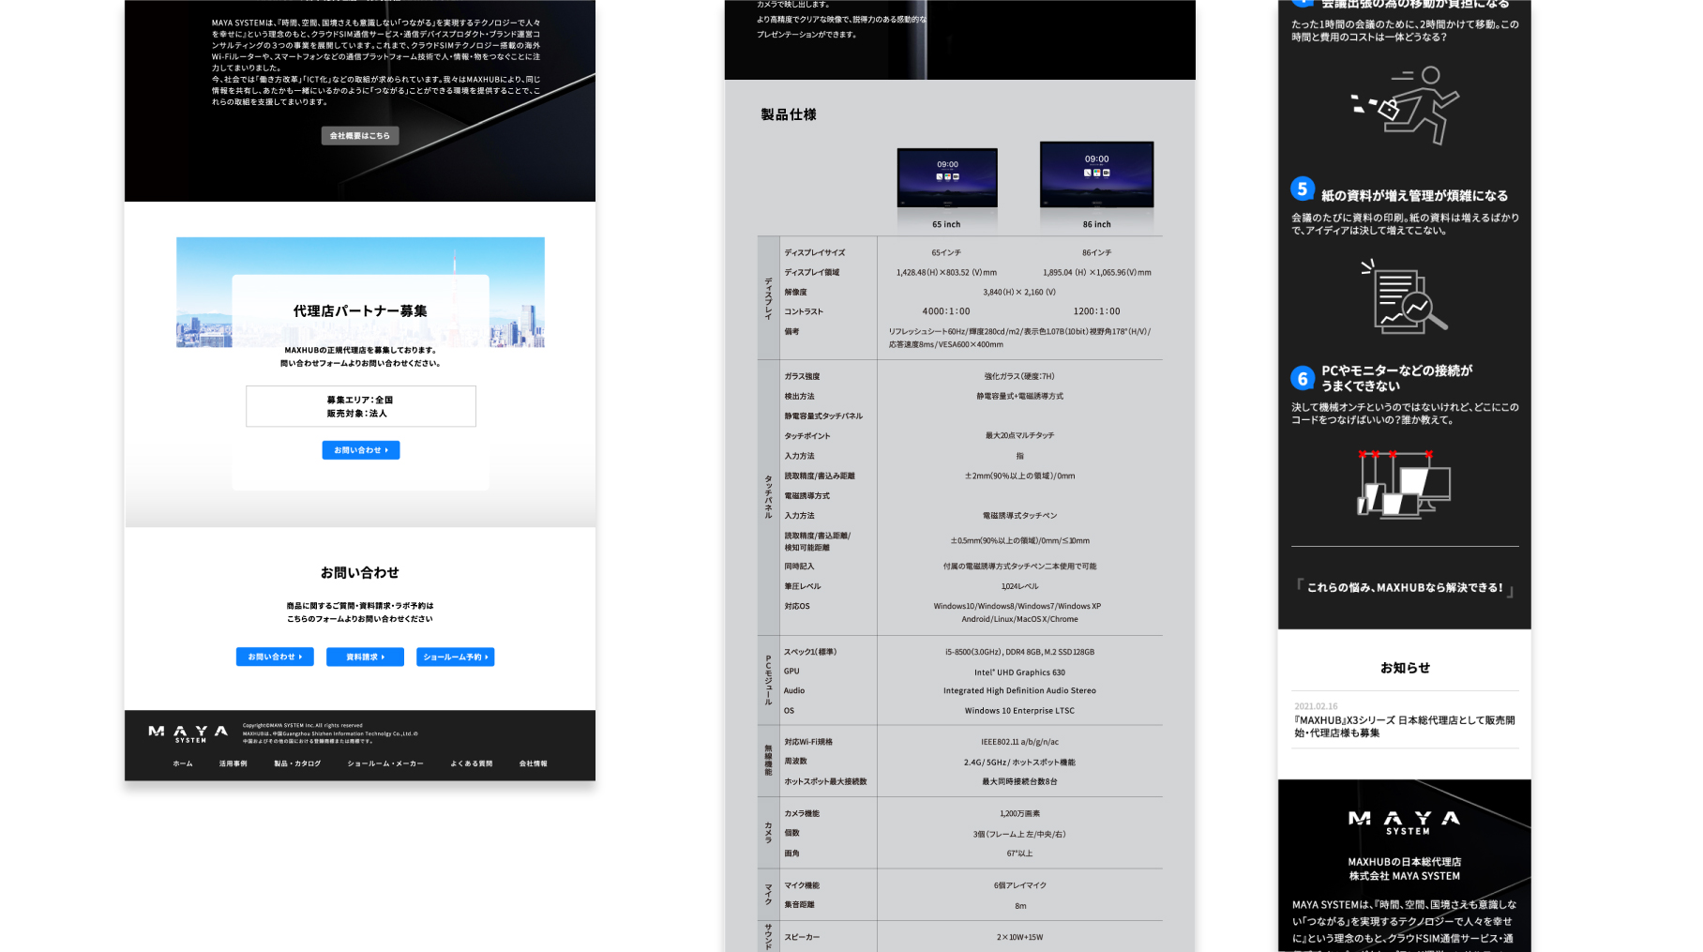Click the コントラスト value 1200:1:00
The image size is (1703, 952).
[1096, 311]
